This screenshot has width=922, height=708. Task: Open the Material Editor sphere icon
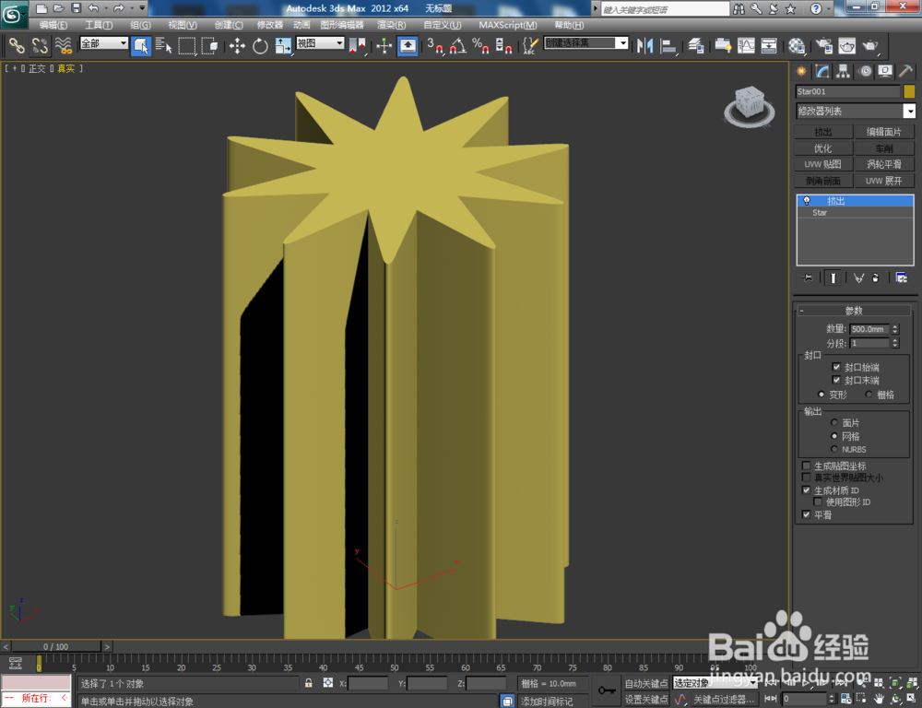(x=797, y=45)
